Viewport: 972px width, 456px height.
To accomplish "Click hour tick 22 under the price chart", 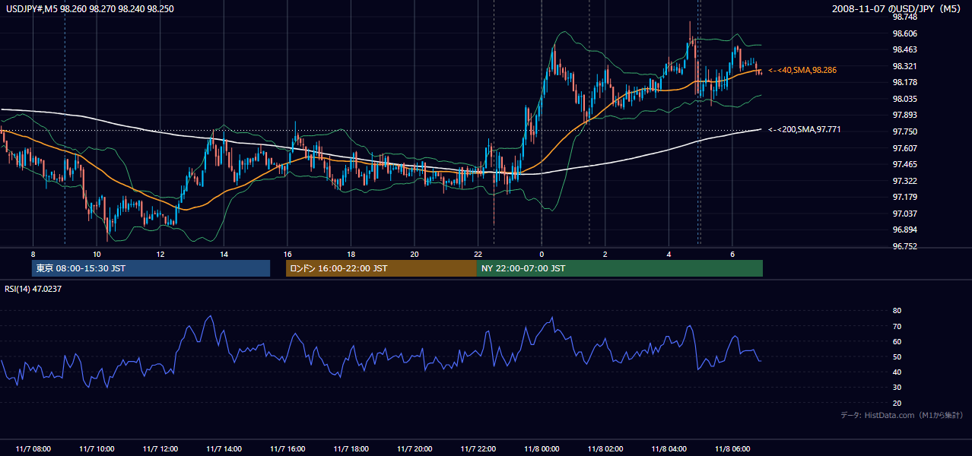I will [x=478, y=254].
